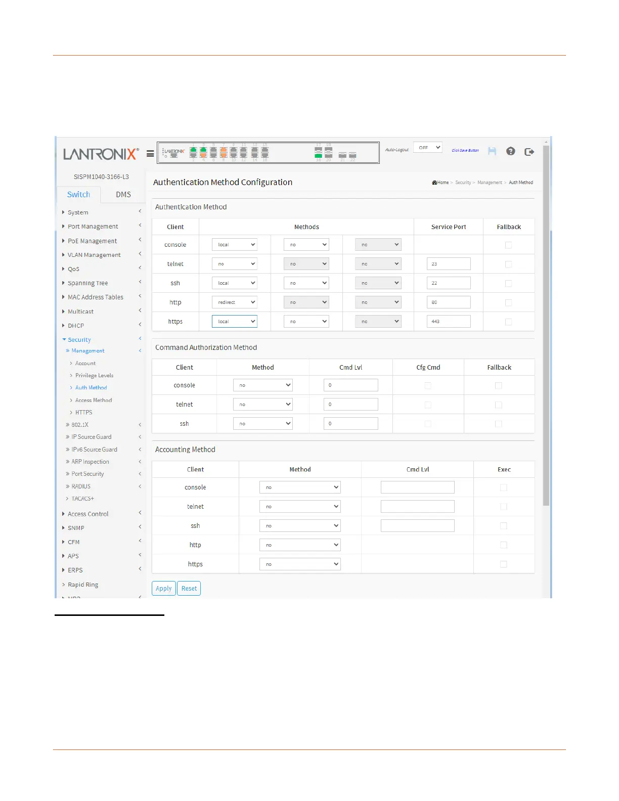619x801 pixels.
Task: Toggle console accounting Exec checkbox
Action: (x=504, y=488)
